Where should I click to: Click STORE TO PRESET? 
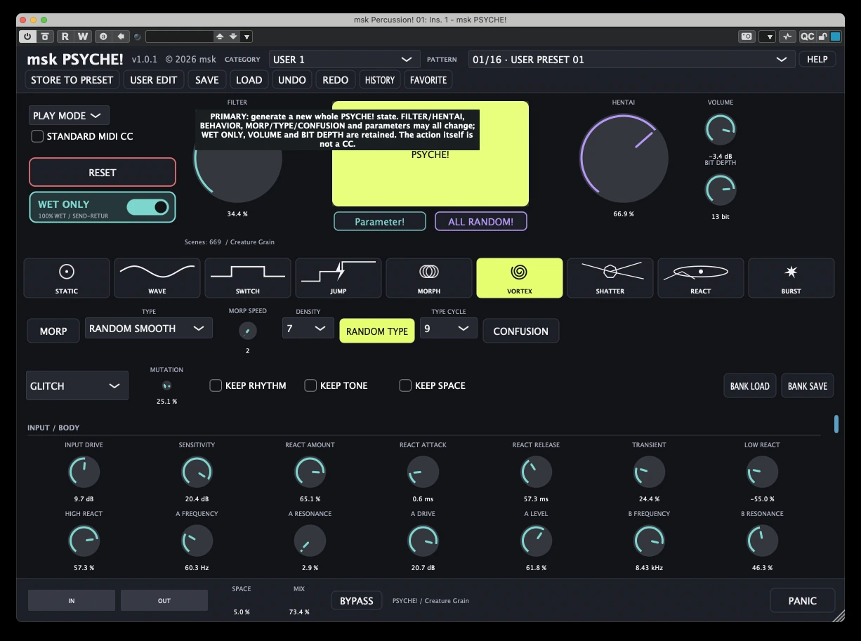pos(72,80)
